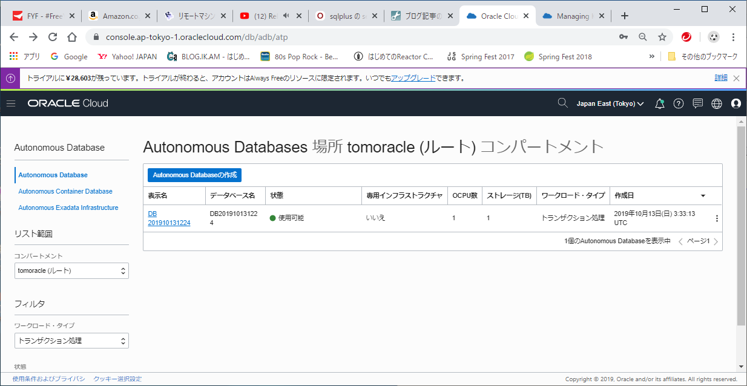The width and height of the screenshot is (747, 386).
Task: Open the アプリ apps shortcut
Action: 25,56
